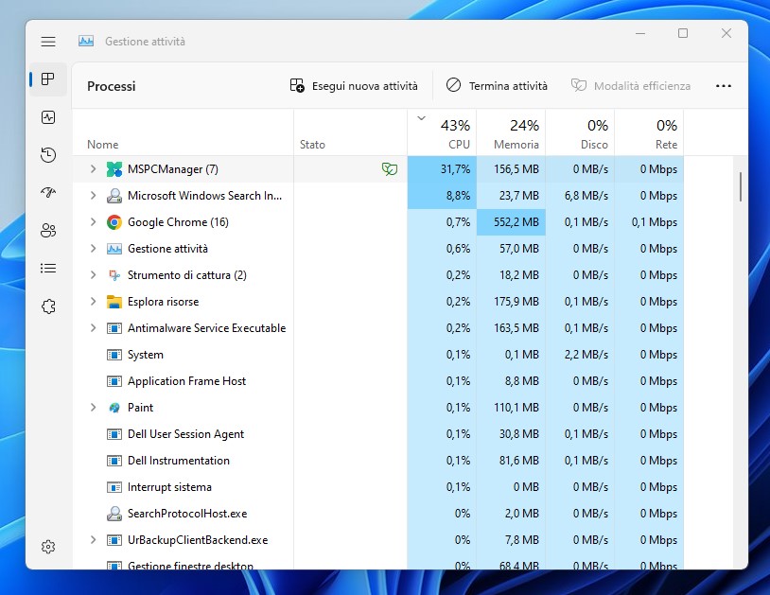Click the System process icon
770x595 pixels.
[x=114, y=355]
